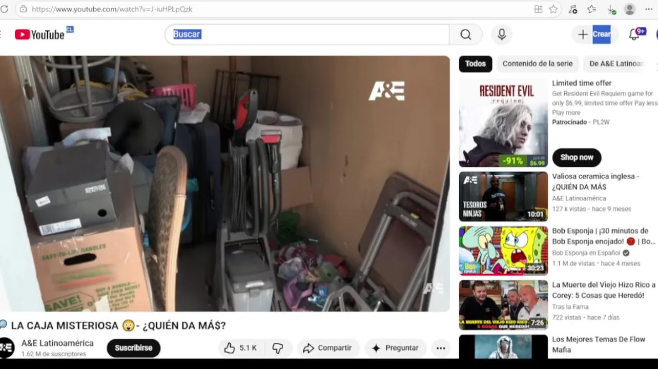
Task: Reload the page with the refresh icon
Action: [5, 9]
